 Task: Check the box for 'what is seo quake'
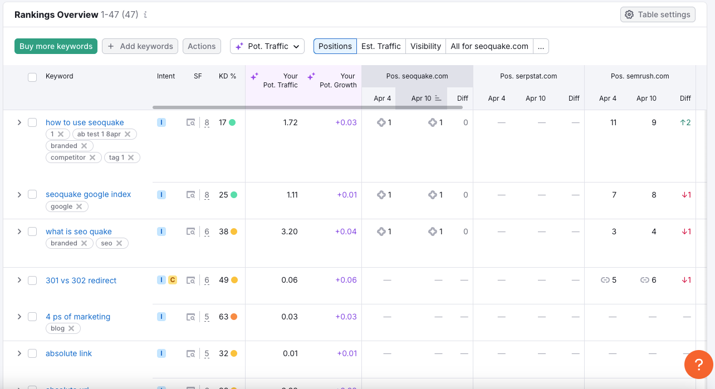pyautogui.click(x=32, y=232)
